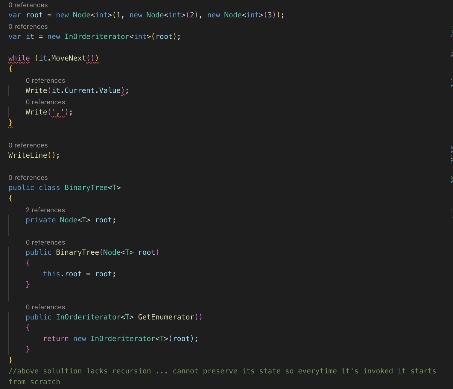The width and height of the screenshot is (453, 389).
Task: Click 'Node<int>(3)' constructor call
Action: [x=250, y=15]
